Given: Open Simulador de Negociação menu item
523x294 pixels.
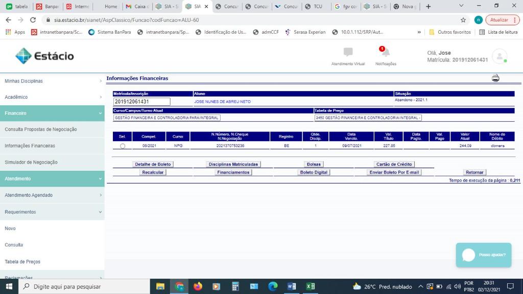Looking at the screenshot, I should (31, 162).
